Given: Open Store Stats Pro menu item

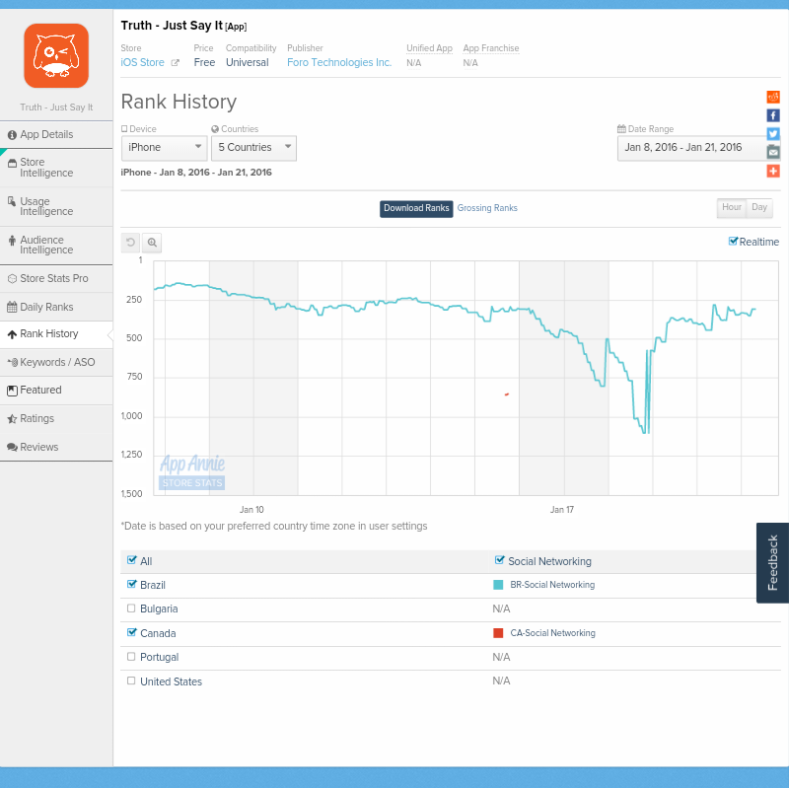Looking at the screenshot, I should 56,279.
